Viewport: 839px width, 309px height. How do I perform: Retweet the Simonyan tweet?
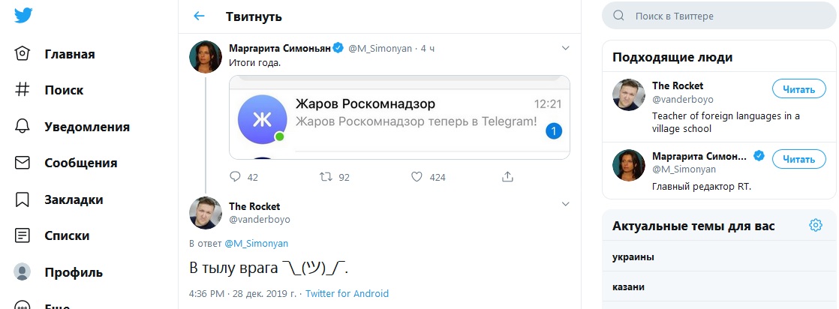coord(326,177)
